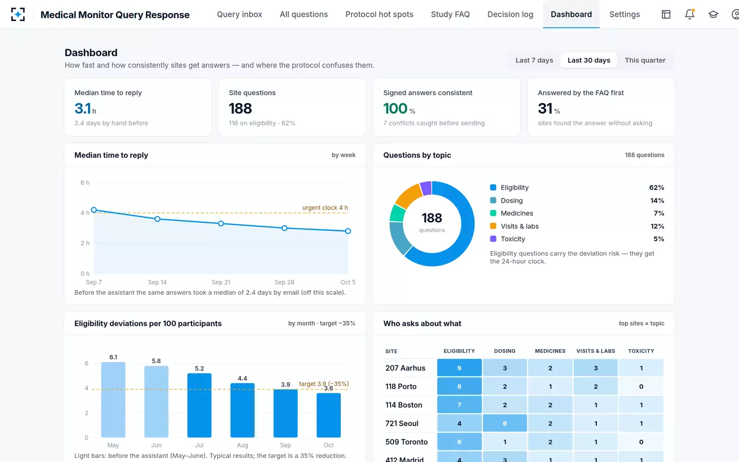
Task: Click the graduation cap training icon
Action: (713, 14)
